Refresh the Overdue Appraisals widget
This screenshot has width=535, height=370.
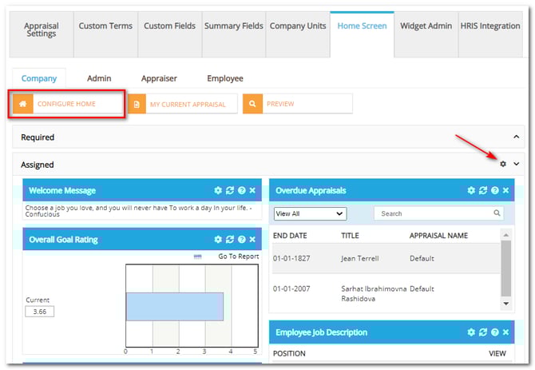coord(483,191)
